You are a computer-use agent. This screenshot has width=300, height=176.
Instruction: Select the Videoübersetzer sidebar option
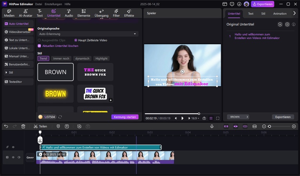click(x=18, y=32)
